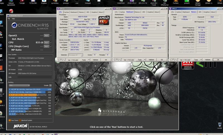Open TOTALCMD desktop shortcut
The height and width of the screenshot is (135, 223).
pos(33,2)
